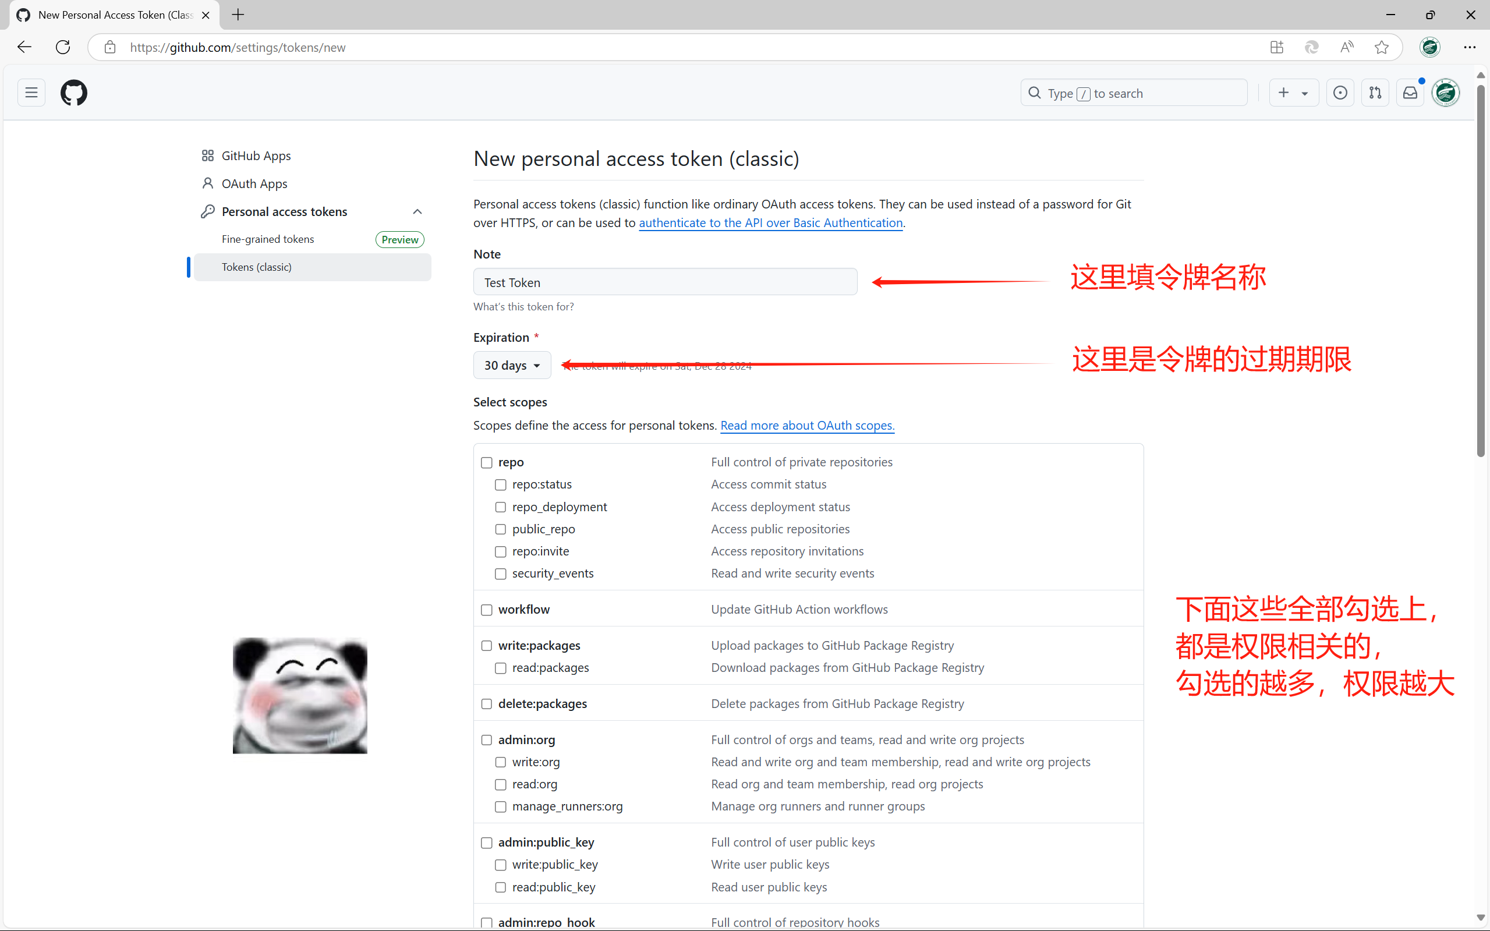Open the Create new dropdown arrow
This screenshot has width=1490, height=931.
tap(1305, 94)
